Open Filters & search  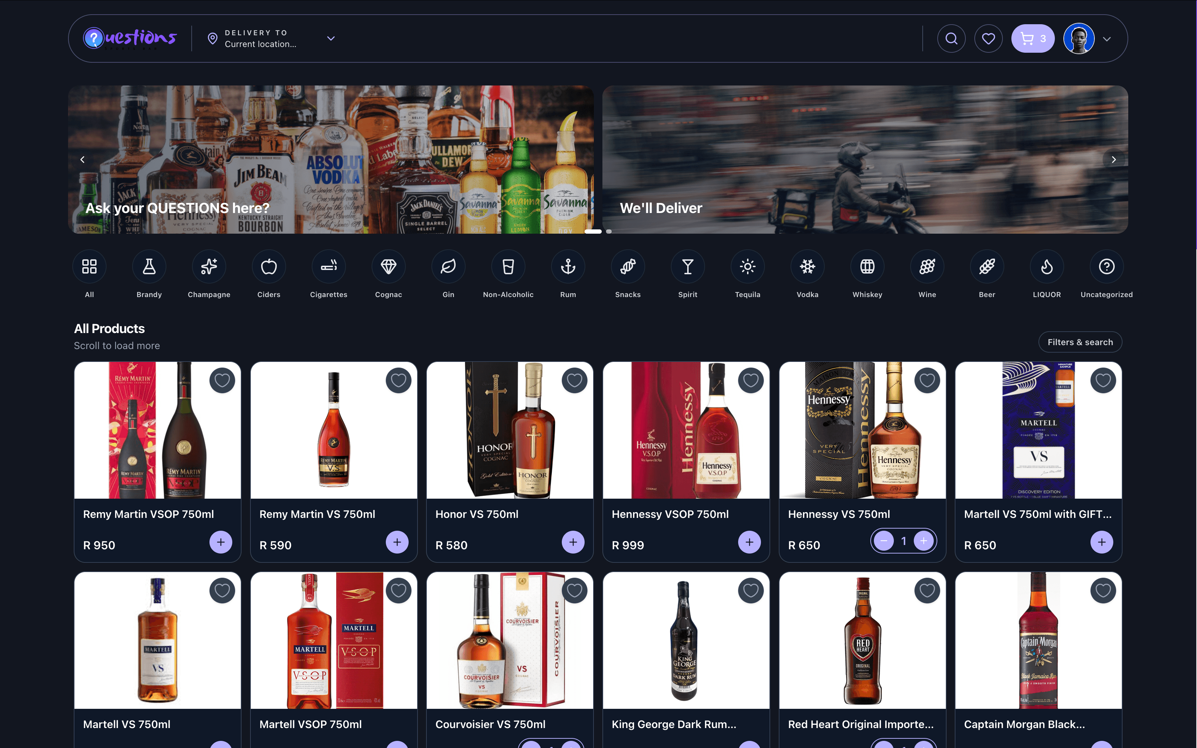1080,342
